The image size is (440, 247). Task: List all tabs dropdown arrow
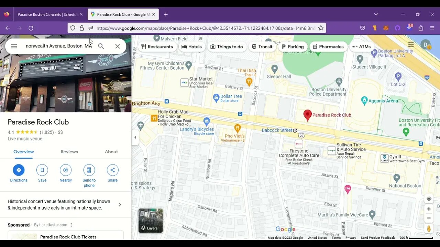pyautogui.click(x=376, y=14)
